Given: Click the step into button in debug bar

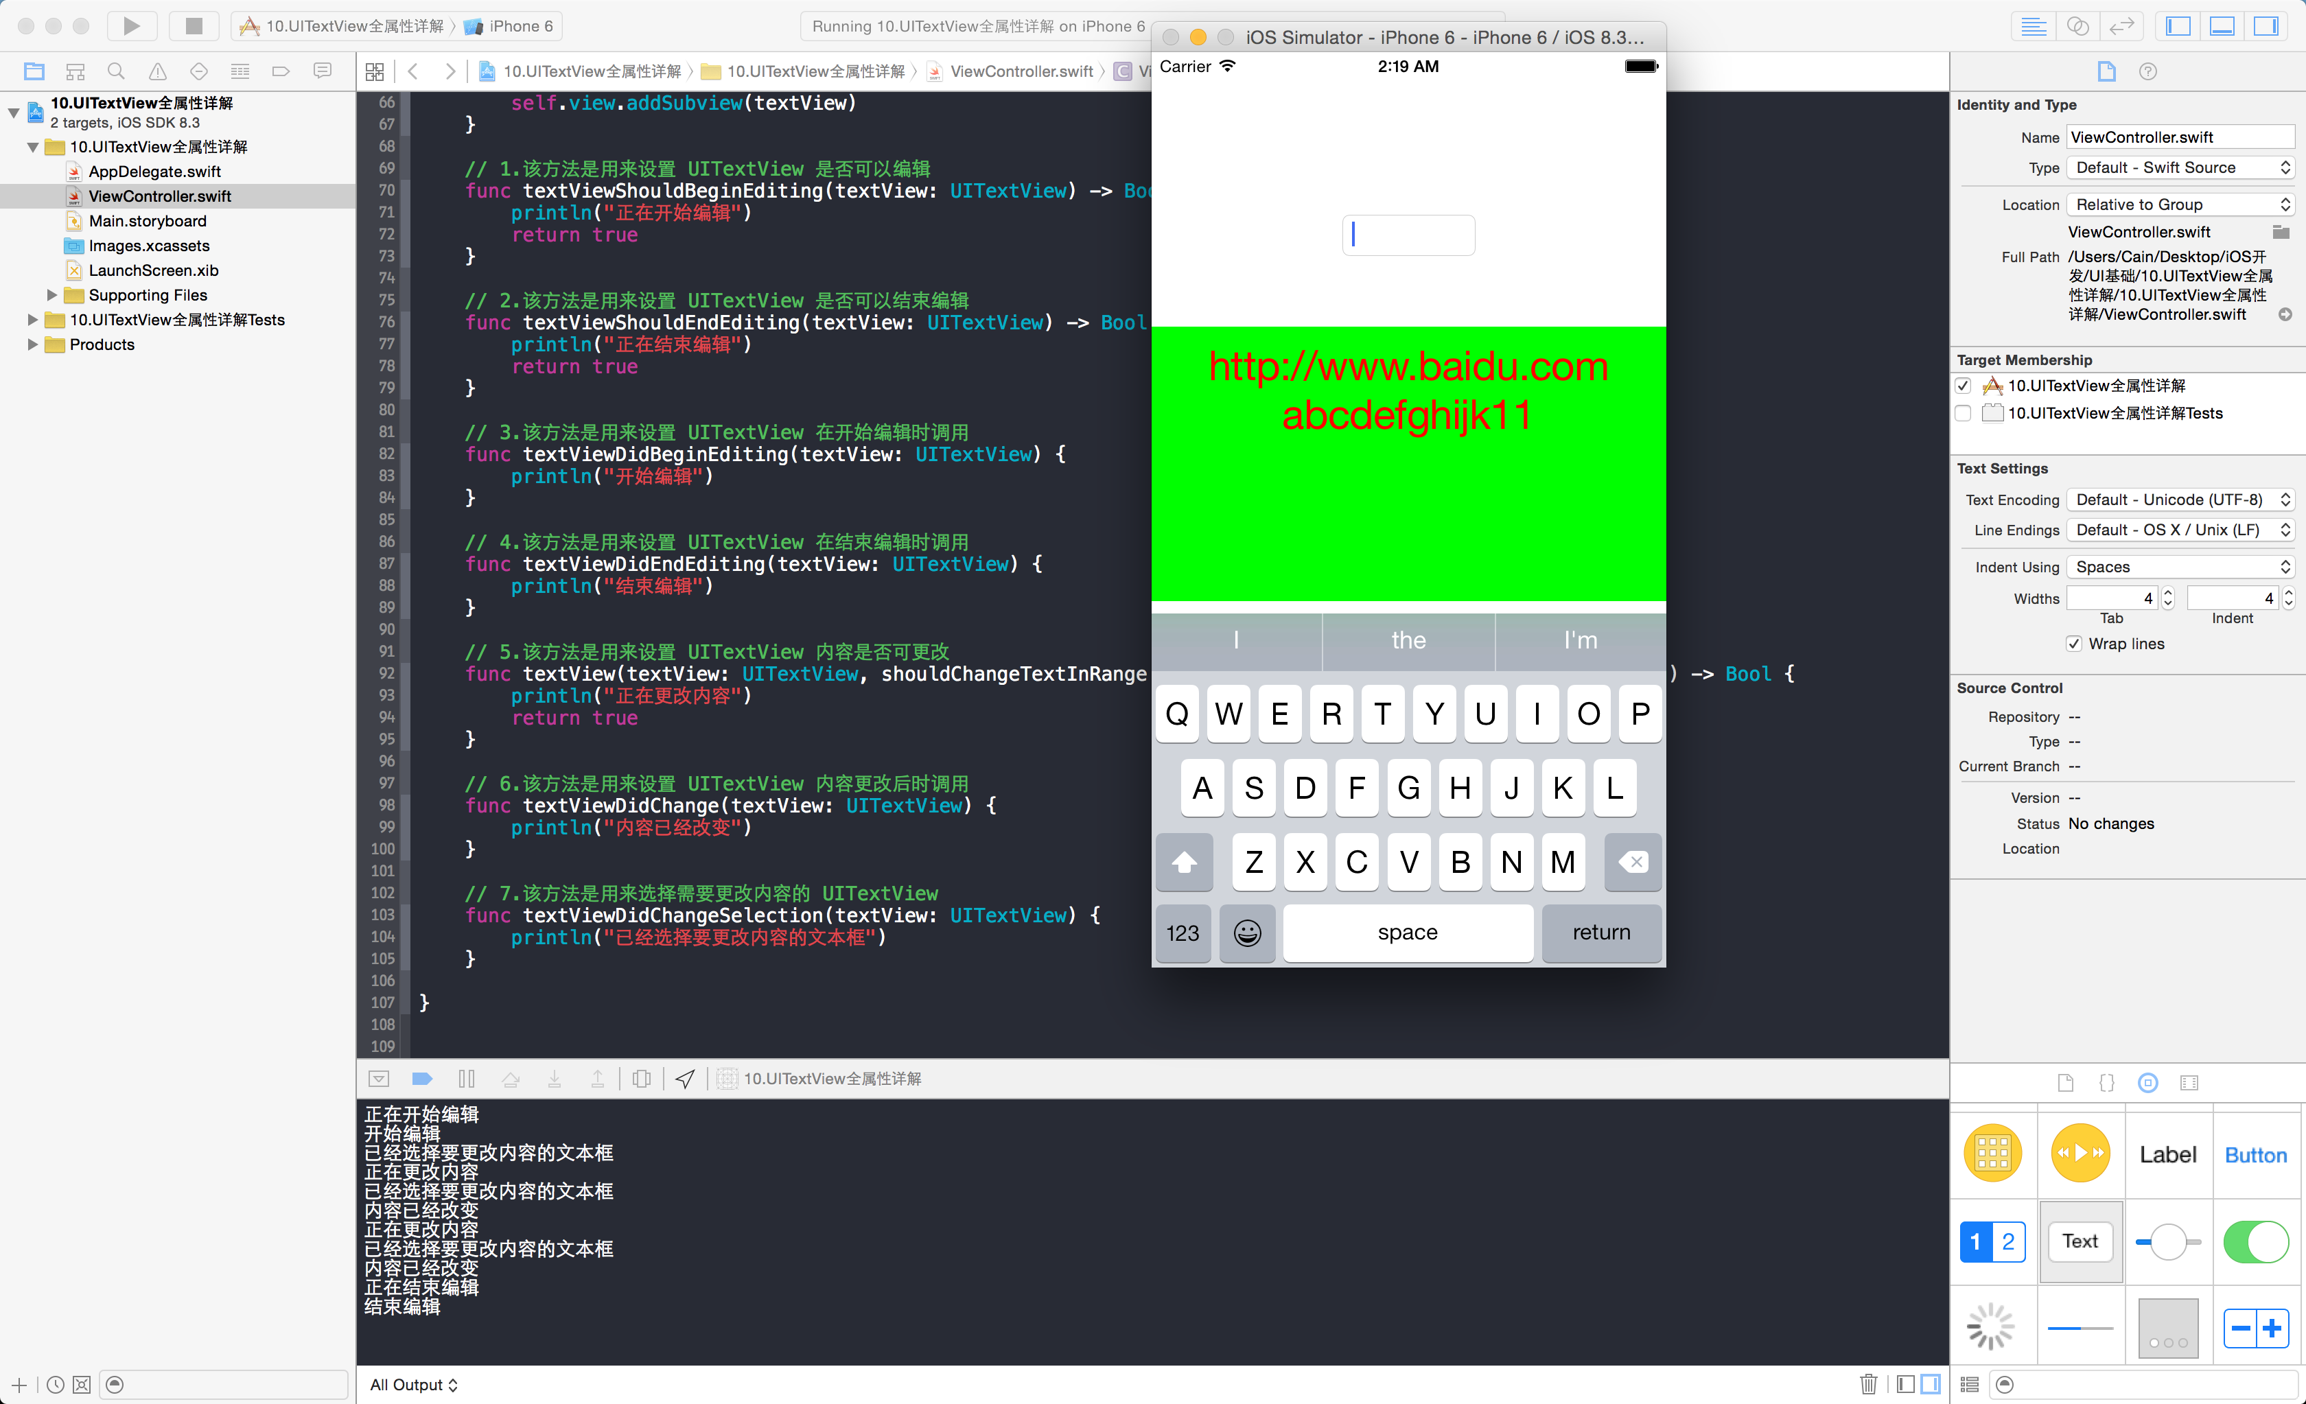Looking at the screenshot, I should click(554, 1078).
